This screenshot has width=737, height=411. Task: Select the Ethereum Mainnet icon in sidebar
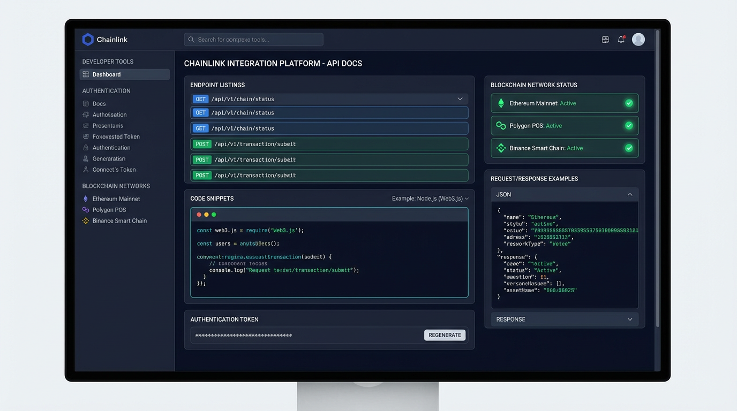click(x=86, y=199)
